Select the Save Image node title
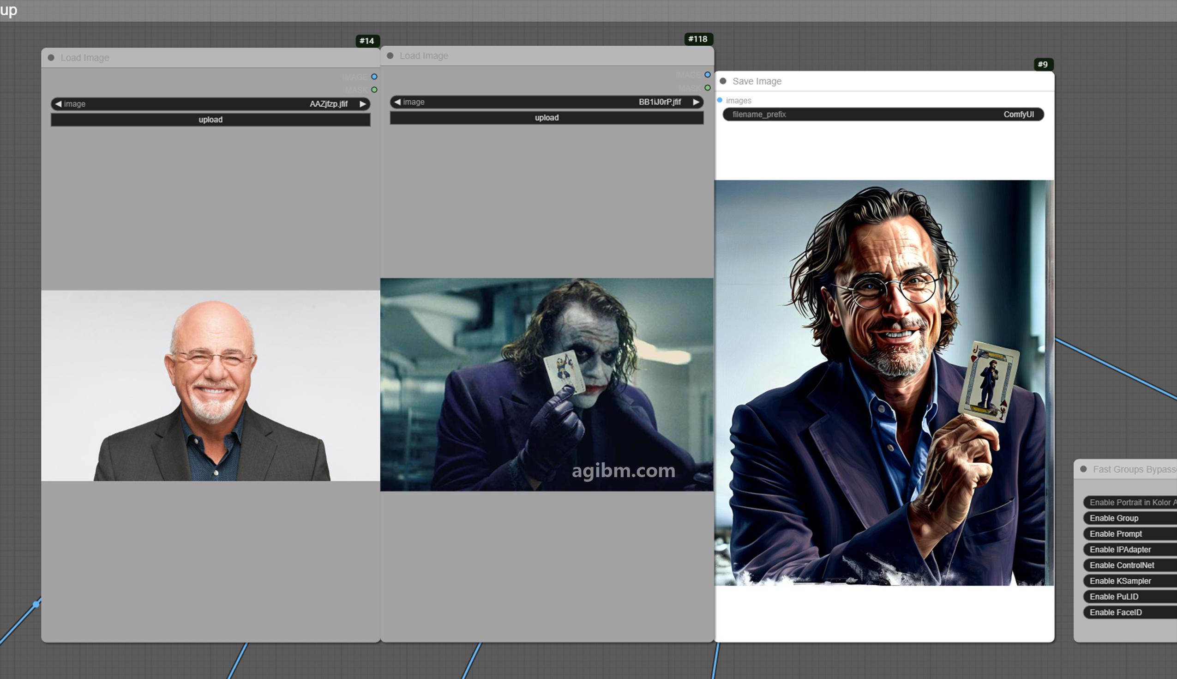This screenshot has height=679, width=1177. [757, 81]
